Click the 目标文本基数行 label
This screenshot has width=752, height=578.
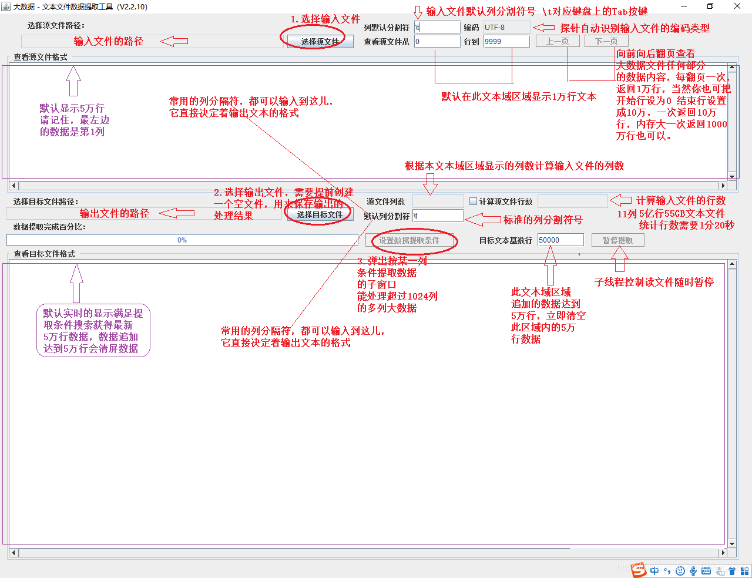coord(506,240)
